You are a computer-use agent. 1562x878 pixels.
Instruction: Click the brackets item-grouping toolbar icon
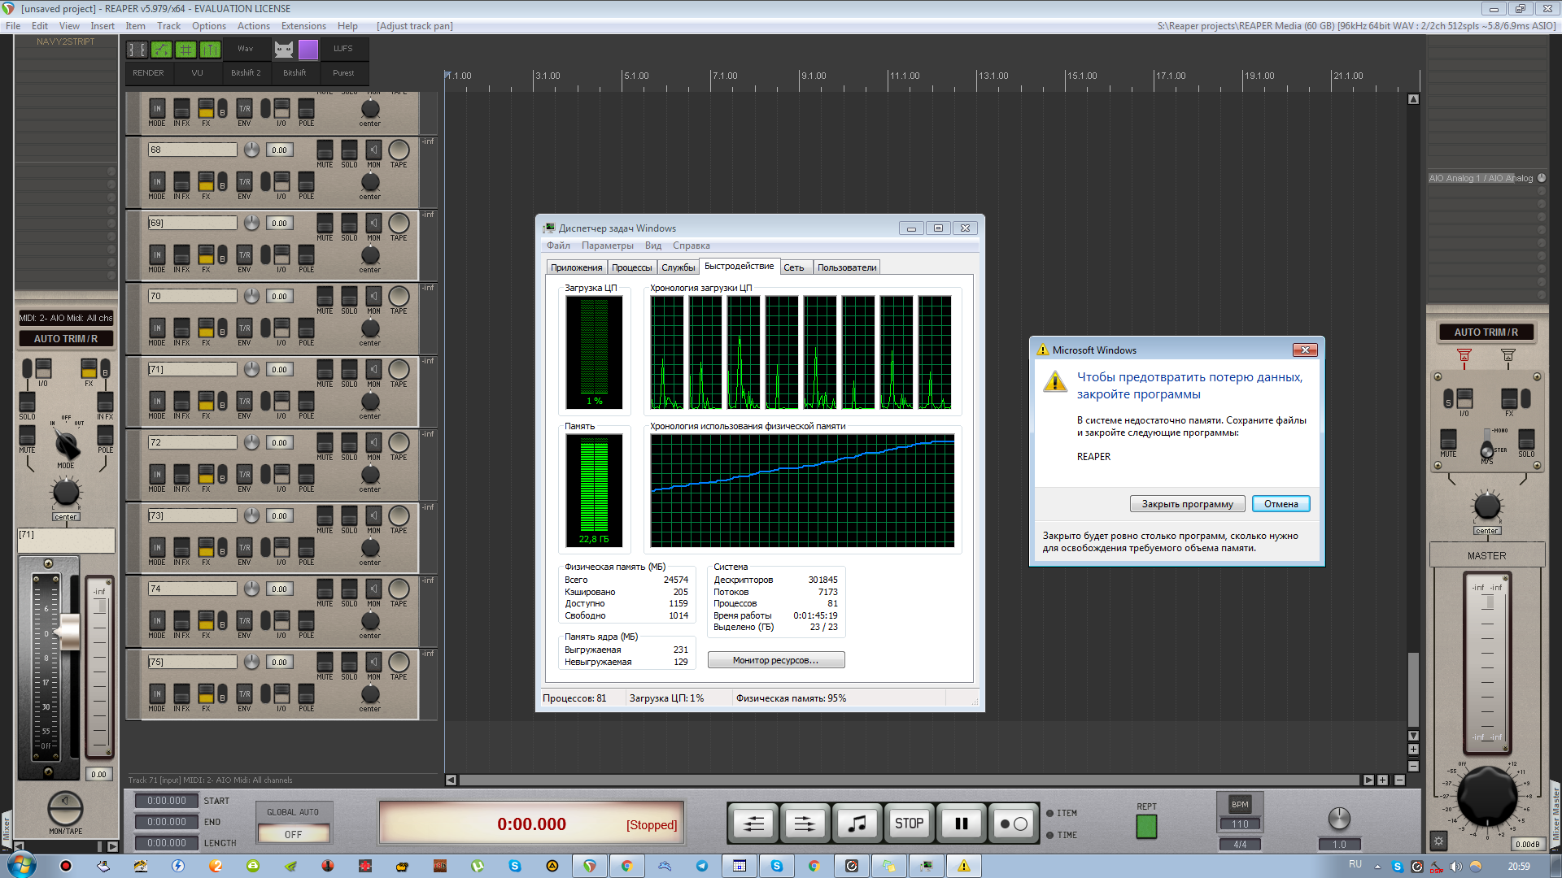tap(137, 50)
